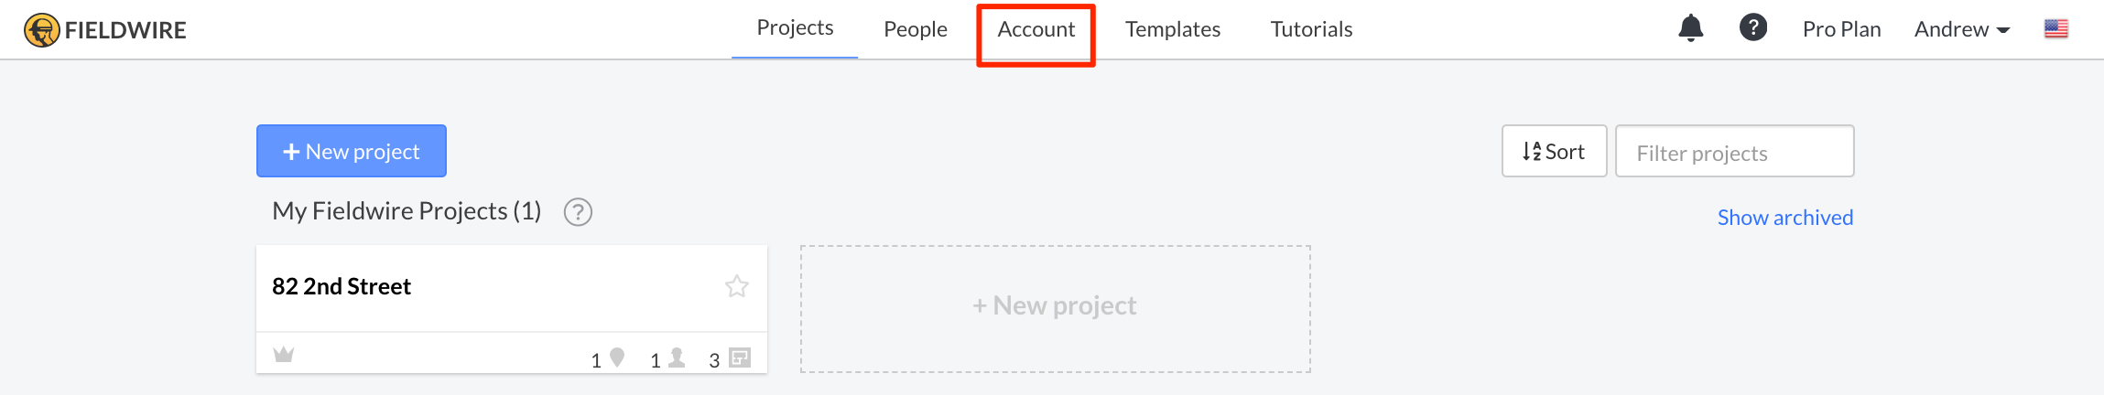Switch to the Account tab
The height and width of the screenshot is (395, 2104).
point(1036,29)
